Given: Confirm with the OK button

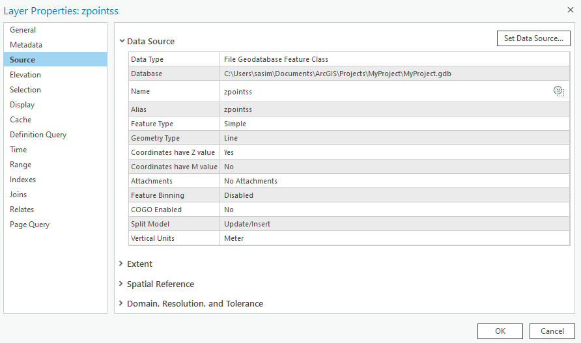Looking at the screenshot, I should point(500,331).
